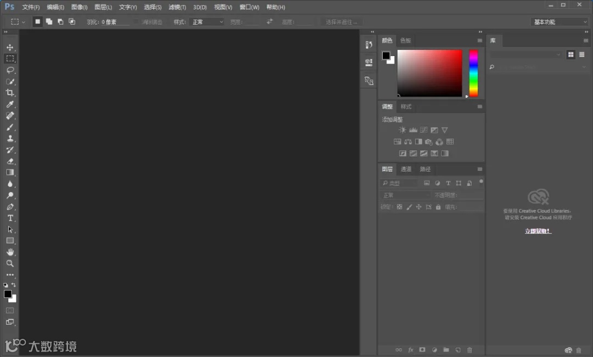The width and height of the screenshot is (593, 357).
Task: Select the Hand tool
Action: point(10,252)
